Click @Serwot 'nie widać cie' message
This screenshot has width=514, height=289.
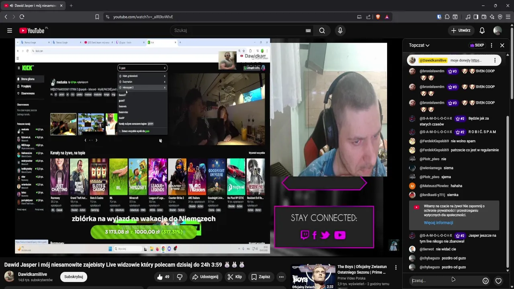(x=454, y=249)
